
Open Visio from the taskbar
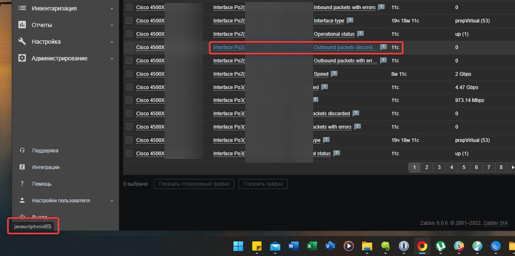330,246
